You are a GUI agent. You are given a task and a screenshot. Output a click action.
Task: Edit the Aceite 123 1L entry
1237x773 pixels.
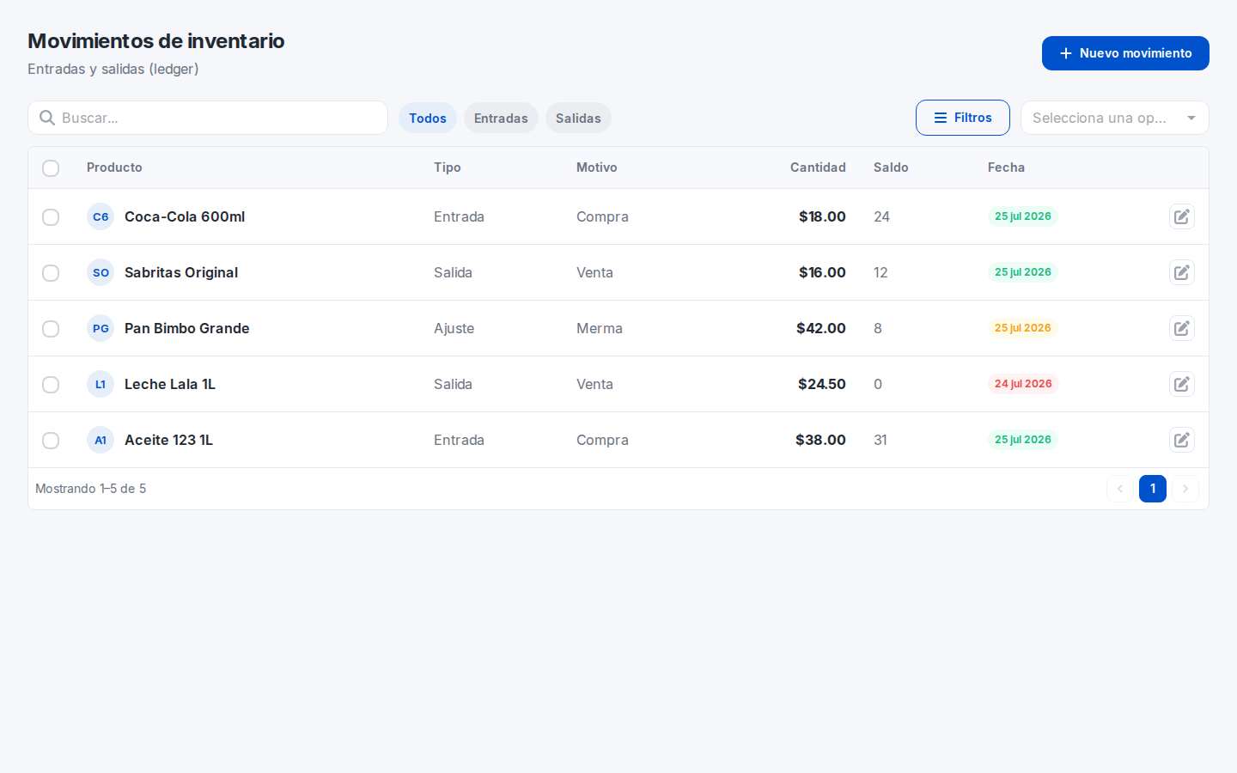1182,440
